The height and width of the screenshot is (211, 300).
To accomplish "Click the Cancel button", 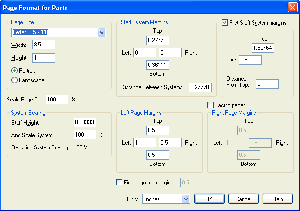I will 244,199.
